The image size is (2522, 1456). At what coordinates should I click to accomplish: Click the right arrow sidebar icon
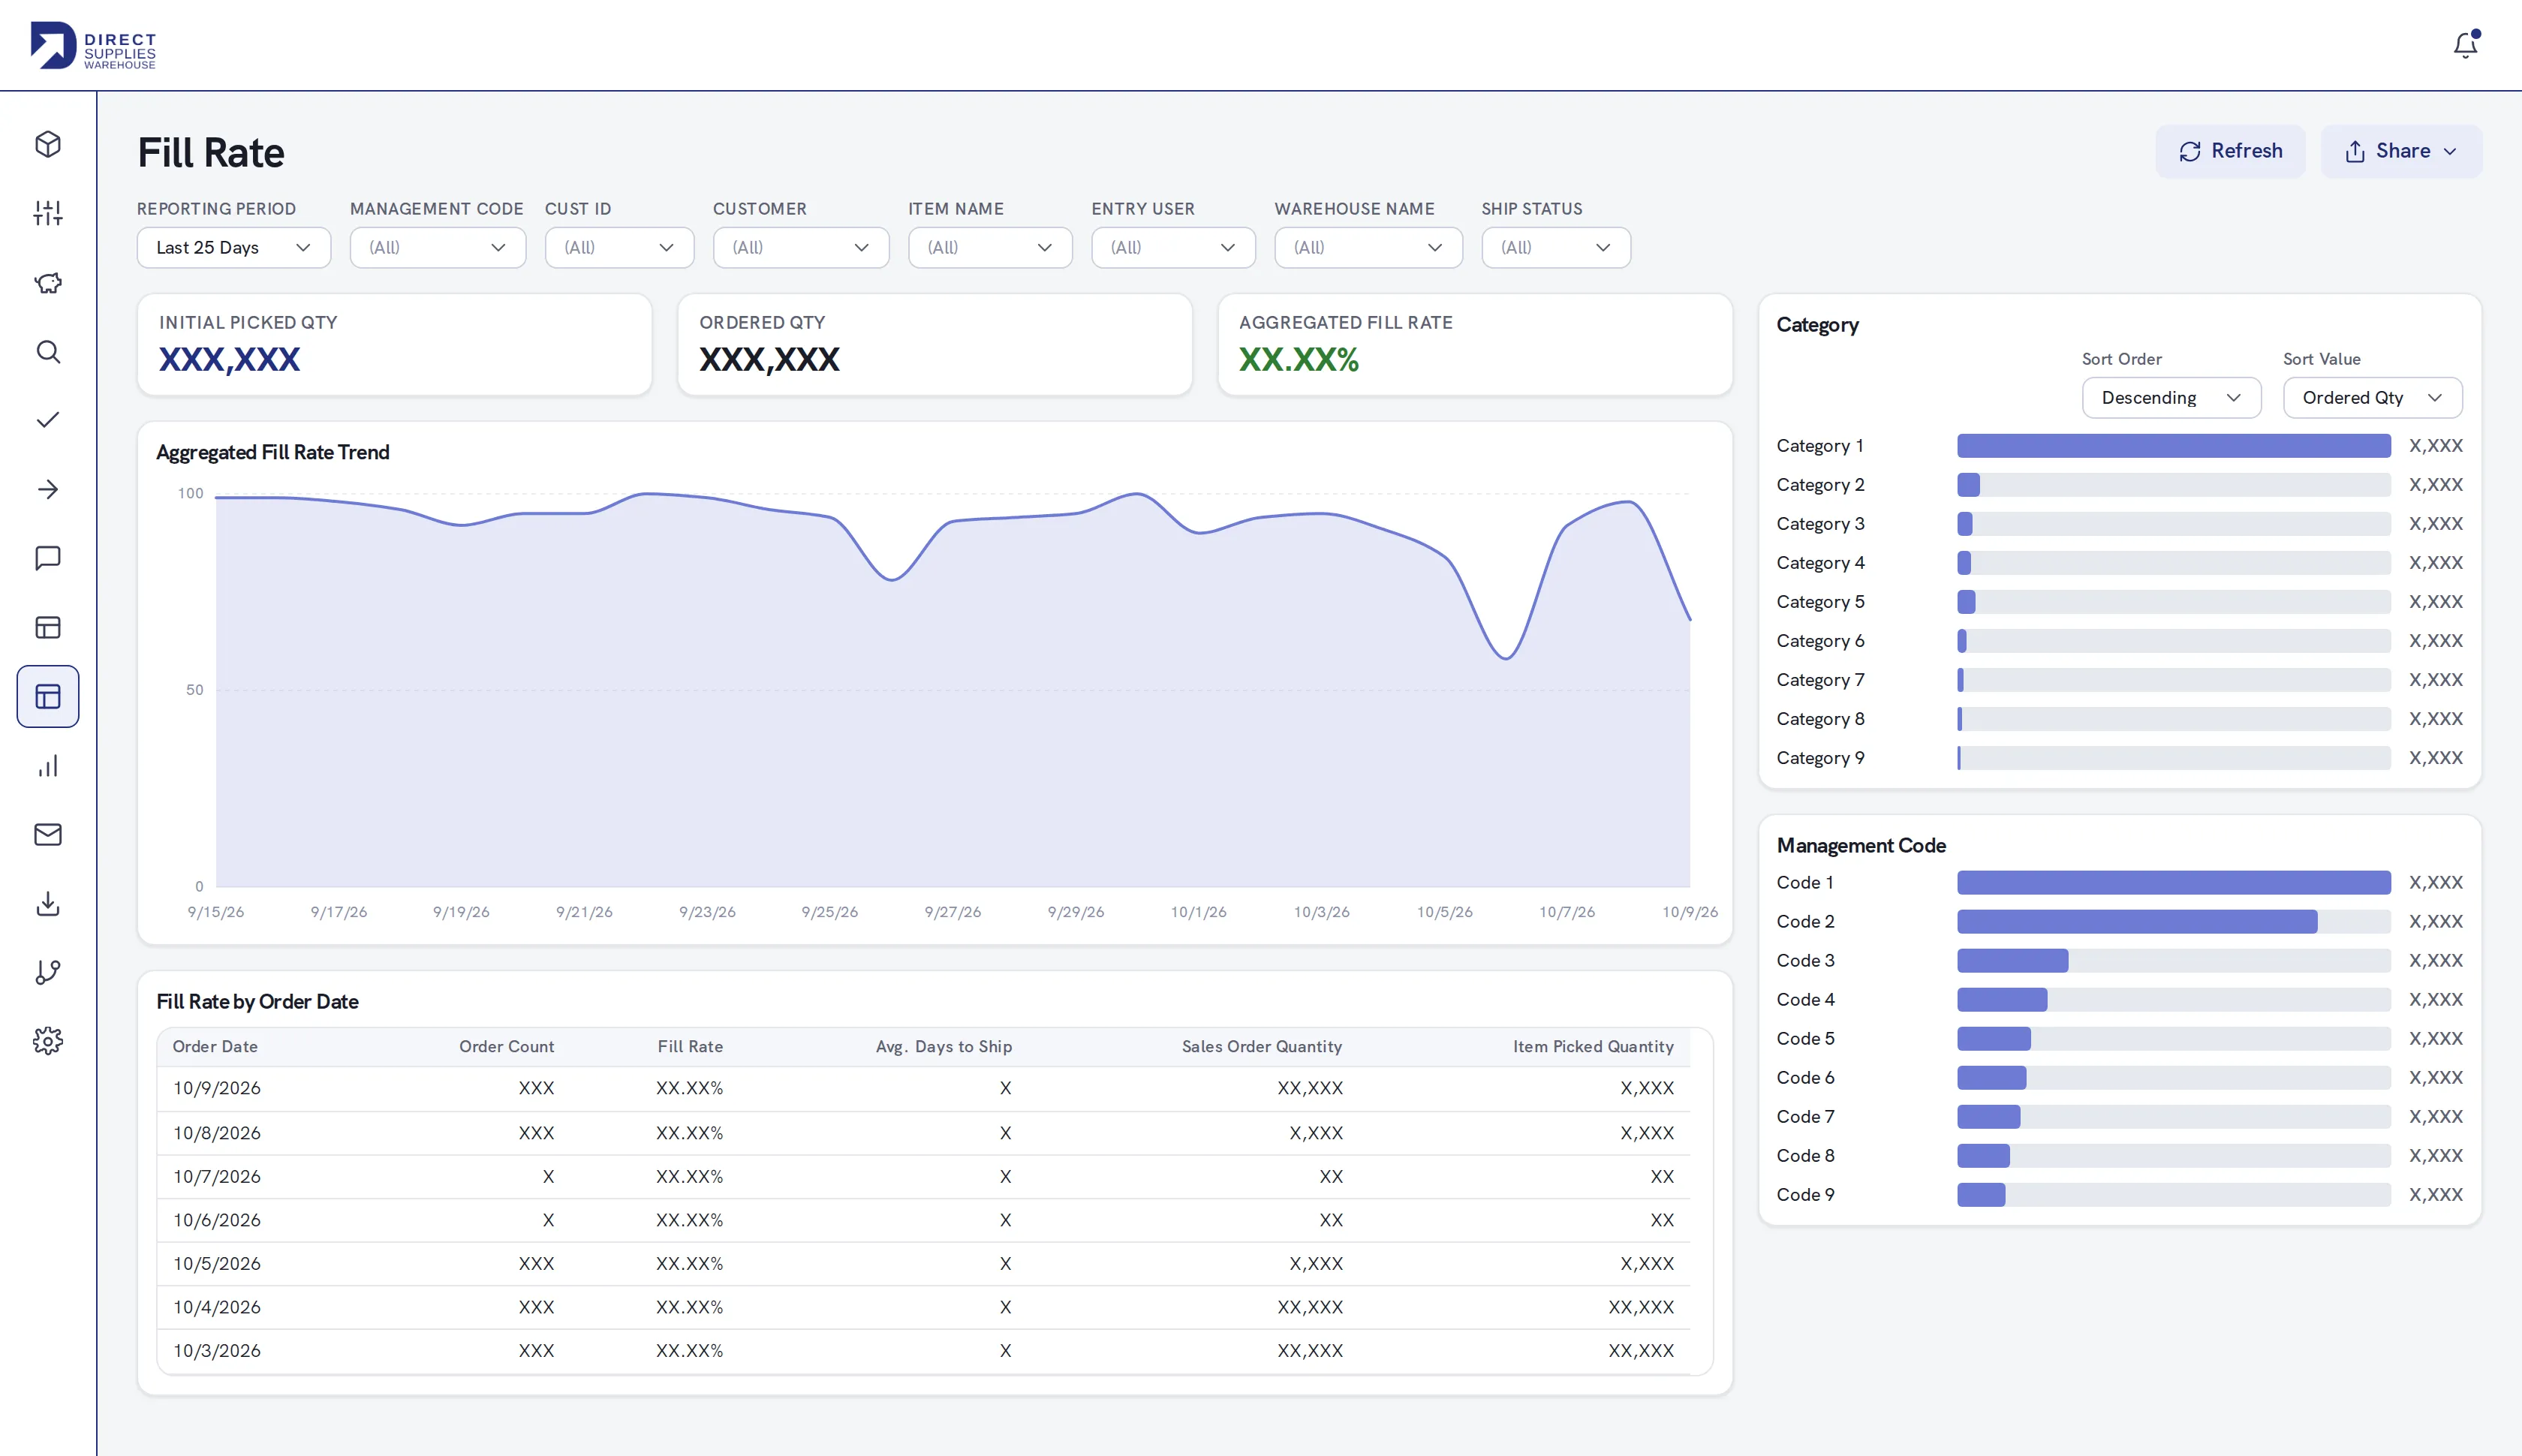[x=48, y=489]
